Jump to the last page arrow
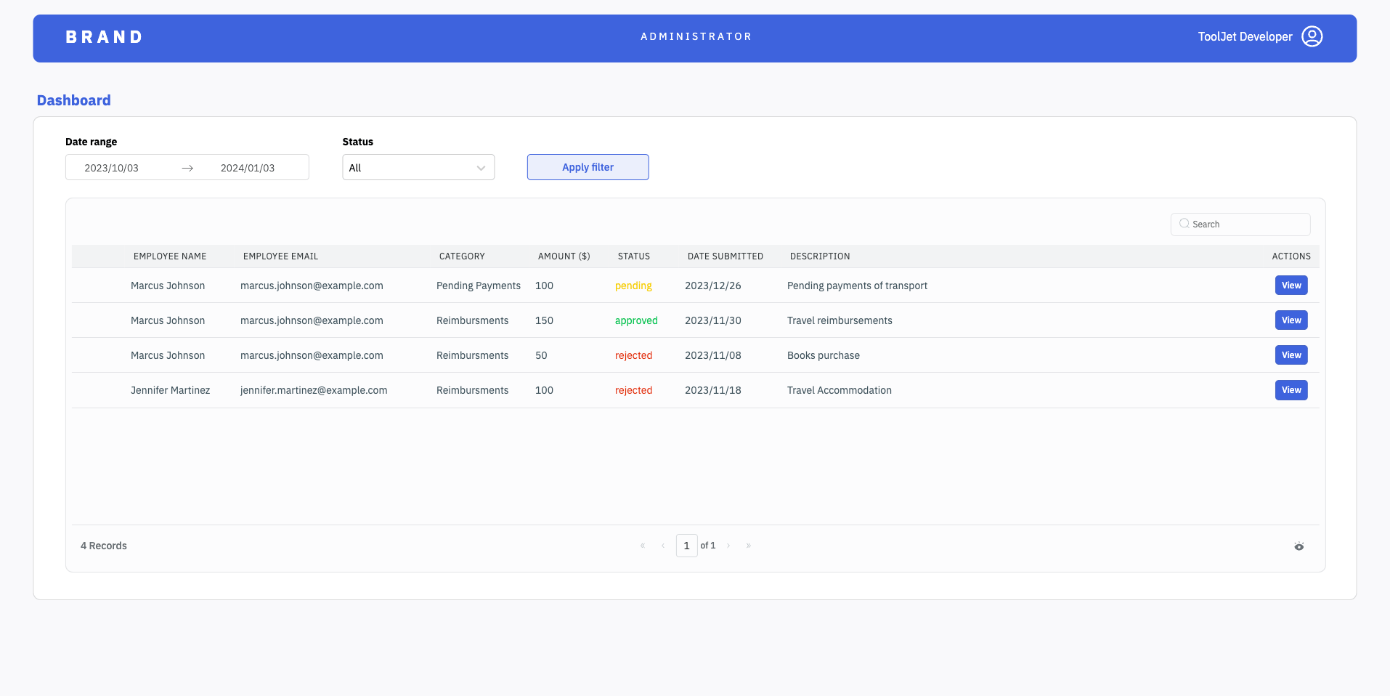 [749, 546]
